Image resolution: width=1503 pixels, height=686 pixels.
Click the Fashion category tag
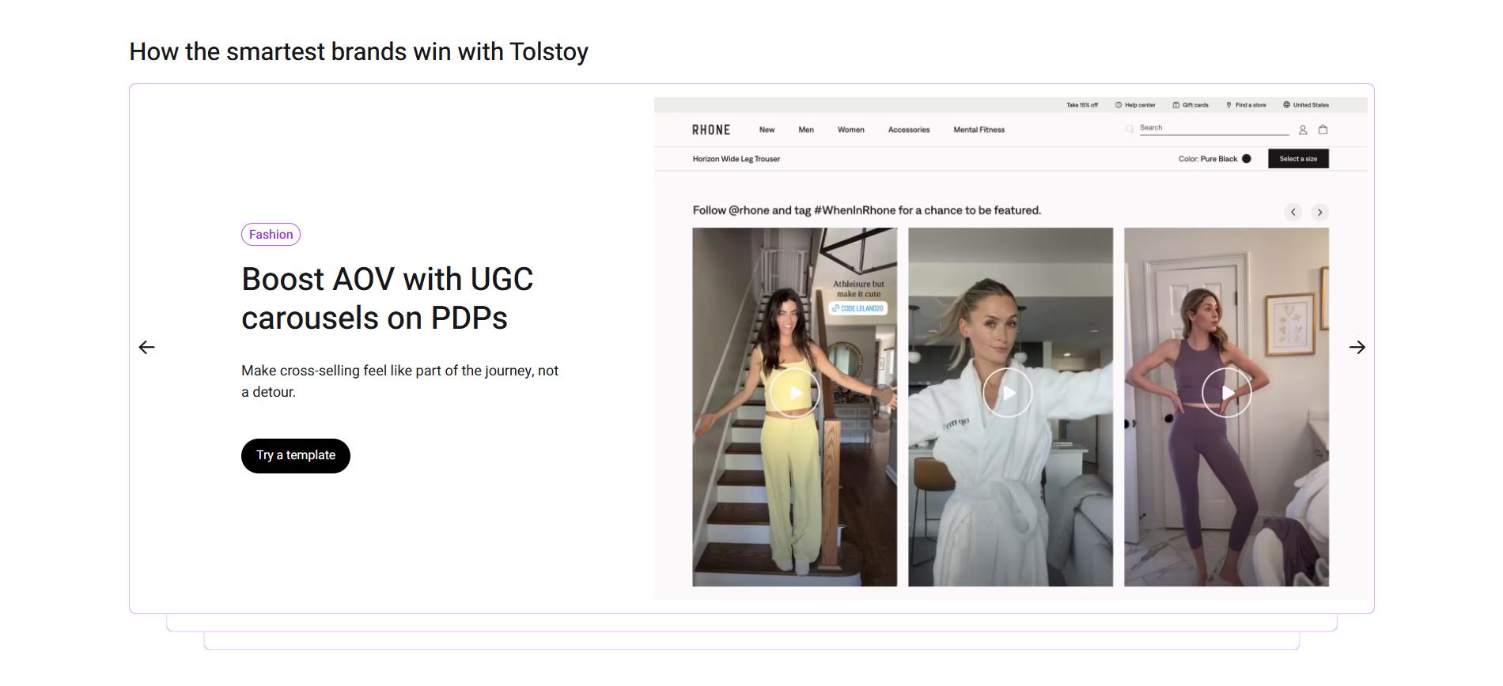271,235
